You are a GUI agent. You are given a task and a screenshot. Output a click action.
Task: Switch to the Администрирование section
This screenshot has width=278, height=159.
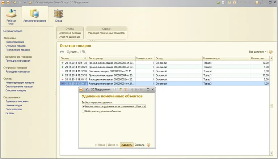tap(35, 16)
